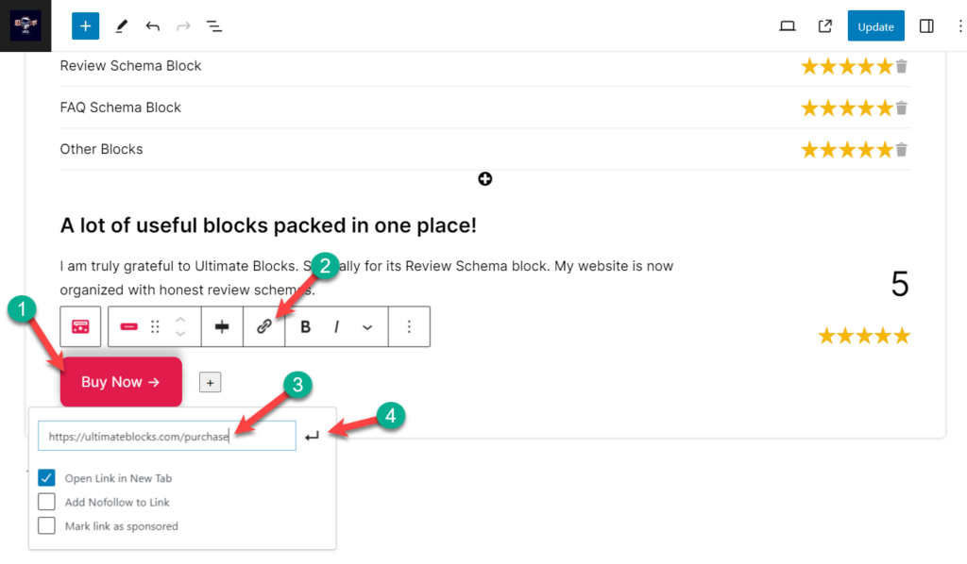
Task: Check Mark link as sponsored
Action: (x=46, y=526)
